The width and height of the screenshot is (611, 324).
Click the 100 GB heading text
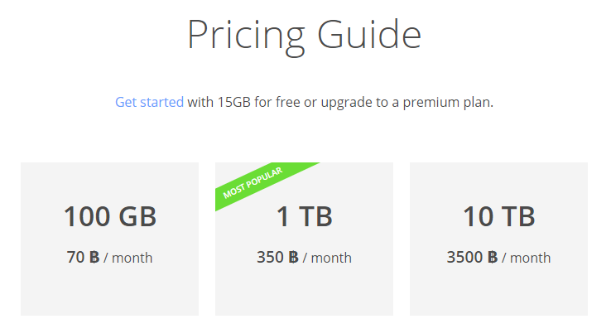click(x=110, y=216)
